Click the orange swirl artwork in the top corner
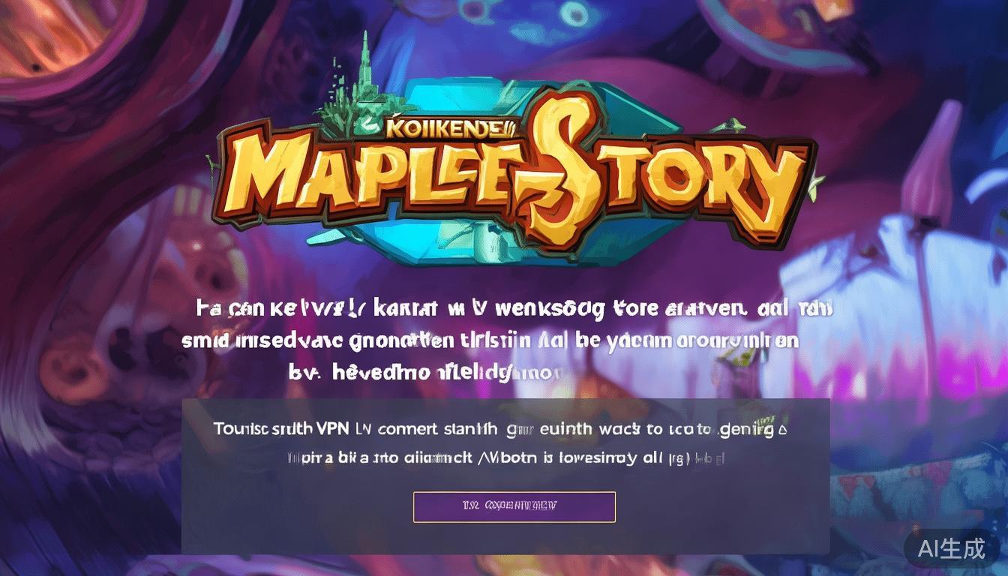 pos(49,34)
